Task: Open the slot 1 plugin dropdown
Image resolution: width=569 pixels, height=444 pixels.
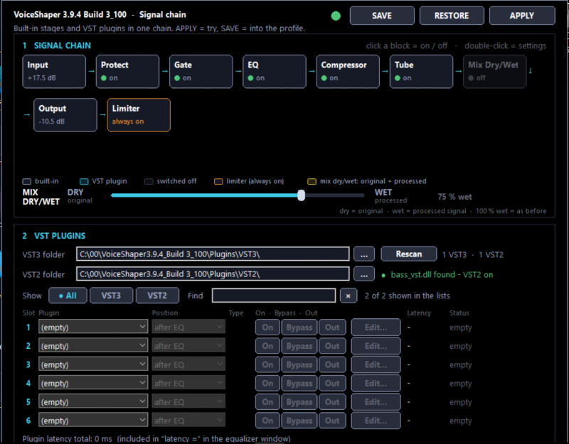Action: pos(93,327)
